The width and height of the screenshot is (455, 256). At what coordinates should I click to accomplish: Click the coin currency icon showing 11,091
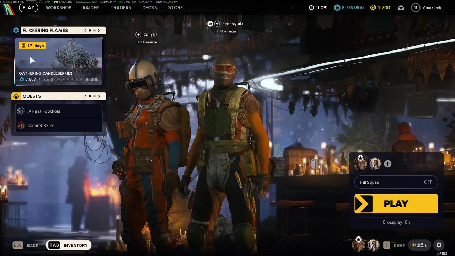[x=311, y=7]
